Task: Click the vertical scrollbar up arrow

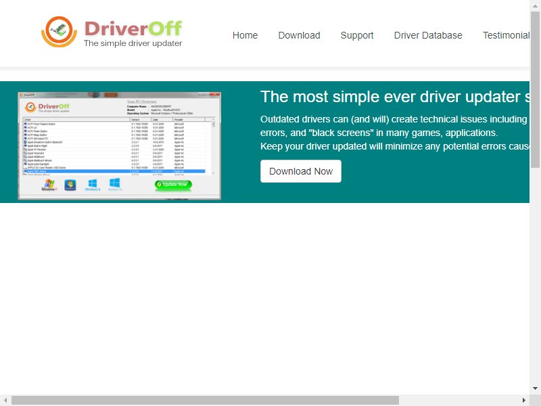Action: pyautogui.click(x=535, y=5)
